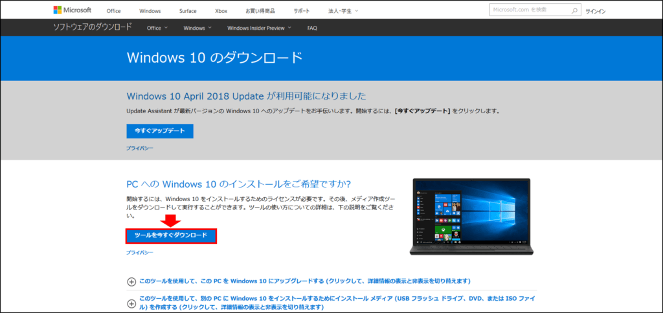Click the search magnifier icon
Viewport: 663px width, 313px height.
pyautogui.click(x=574, y=11)
